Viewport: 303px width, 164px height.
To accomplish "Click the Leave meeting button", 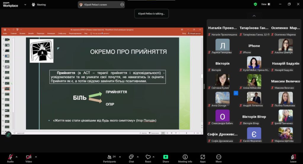I will click(x=293, y=157).
